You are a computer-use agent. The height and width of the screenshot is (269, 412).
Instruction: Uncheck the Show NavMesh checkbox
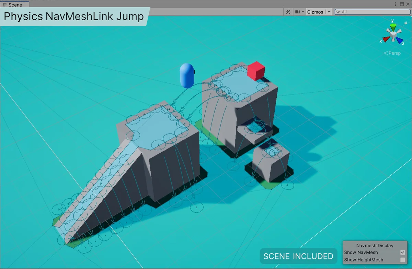point(402,253)
